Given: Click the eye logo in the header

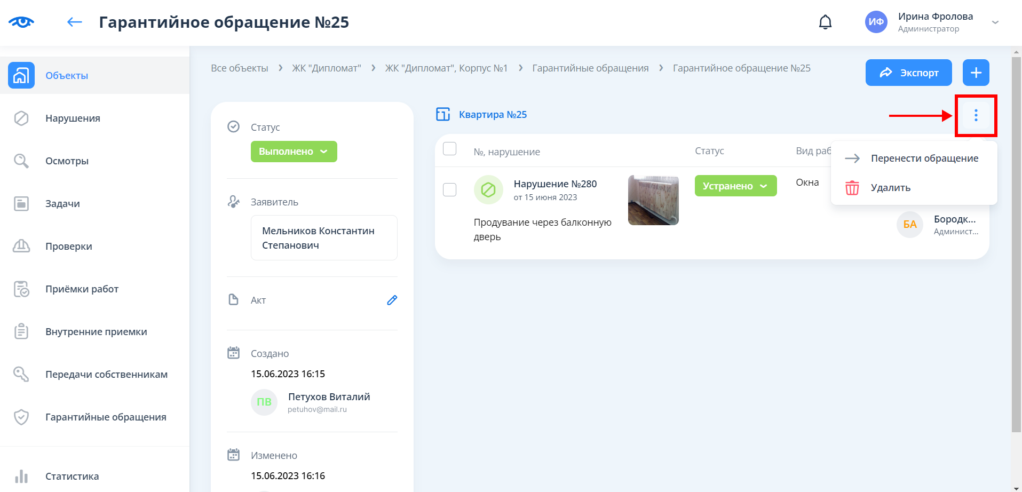Looking at the screenshot, I should (21, 22).
